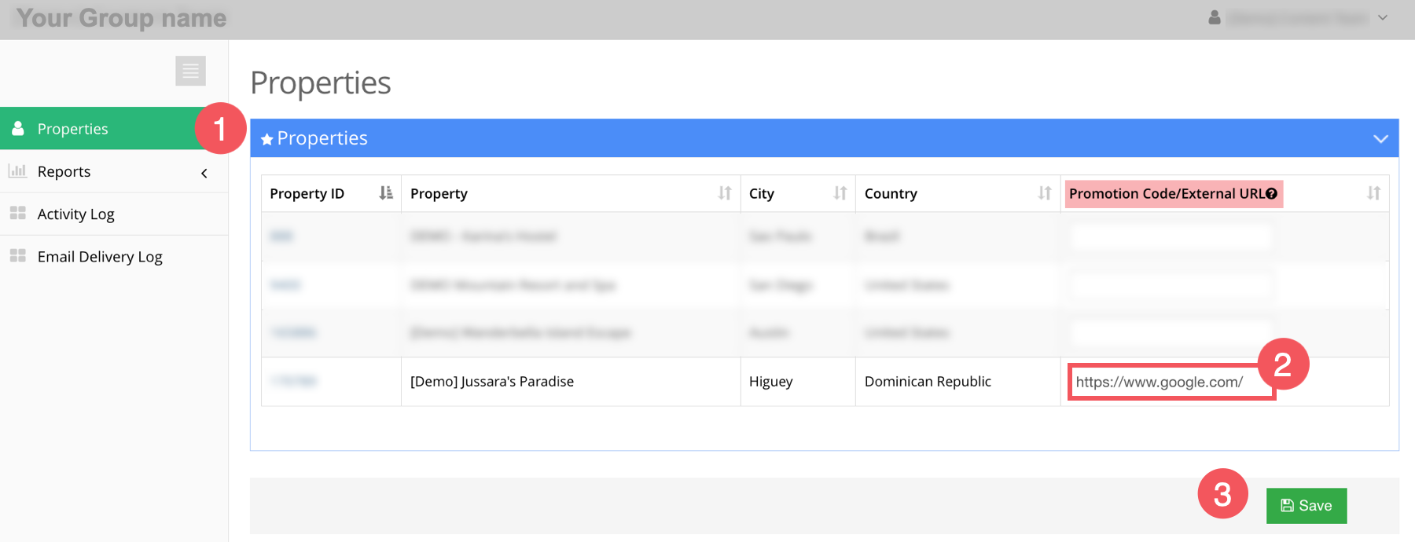The image size is (1415, 542).
Task: Go to Email Delivery Log
Action: pos(99,257)
